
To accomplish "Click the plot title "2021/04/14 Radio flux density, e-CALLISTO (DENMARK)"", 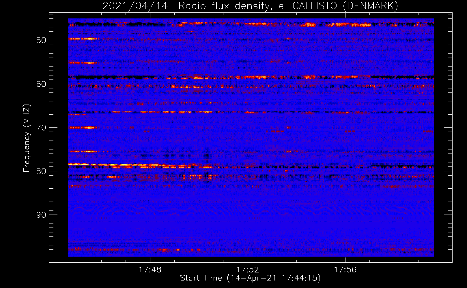I will (250, 6).
